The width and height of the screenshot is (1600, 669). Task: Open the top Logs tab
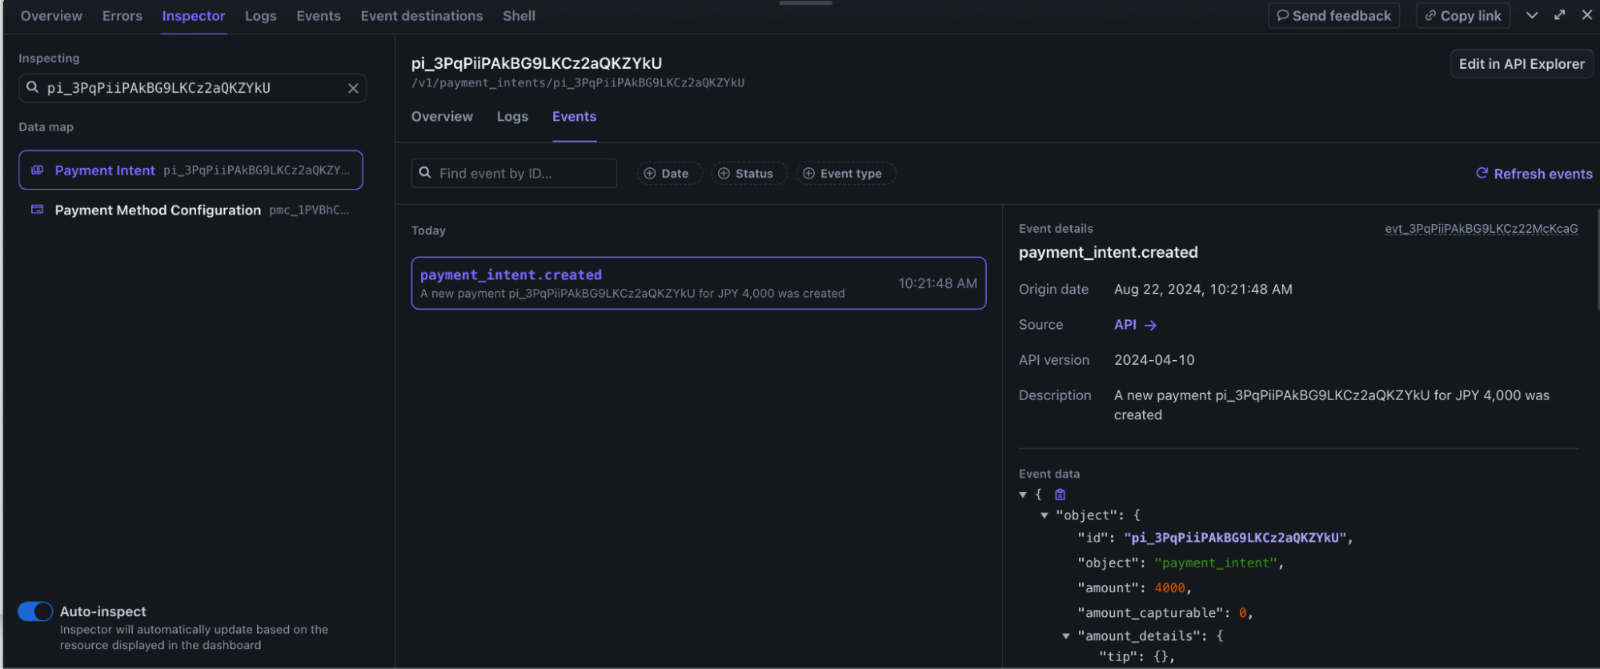[x=261, y=16]
